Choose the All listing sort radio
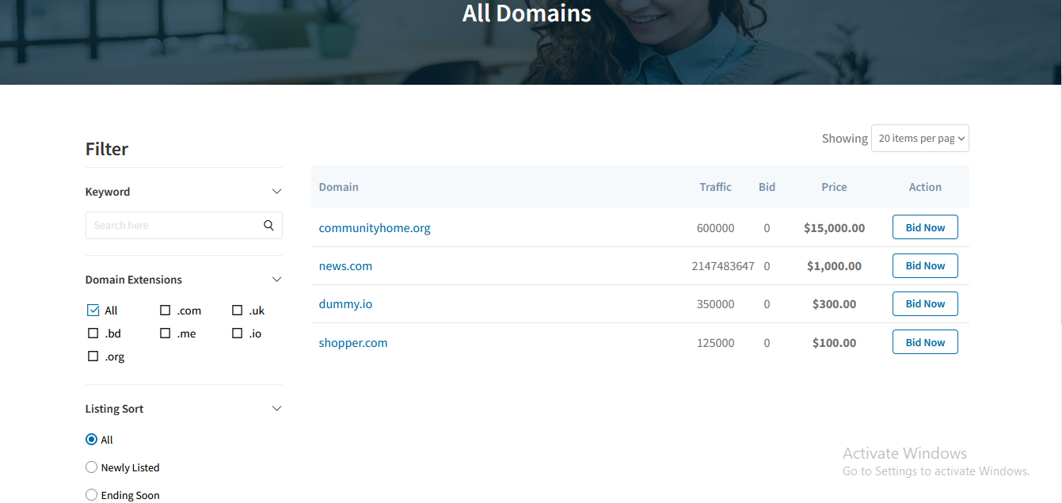 point(91,440)
